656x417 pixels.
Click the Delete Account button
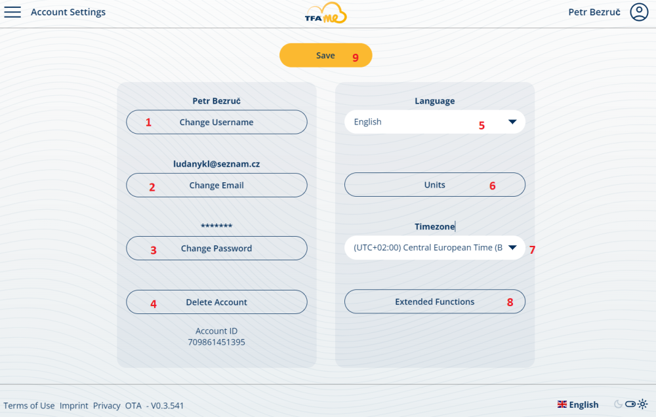pyautogui.click(x=216, y=302)
